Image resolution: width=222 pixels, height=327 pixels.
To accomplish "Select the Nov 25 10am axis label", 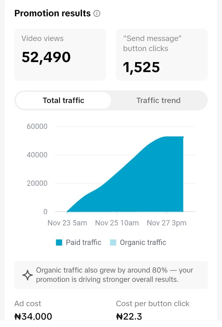I will pos(117,223).
